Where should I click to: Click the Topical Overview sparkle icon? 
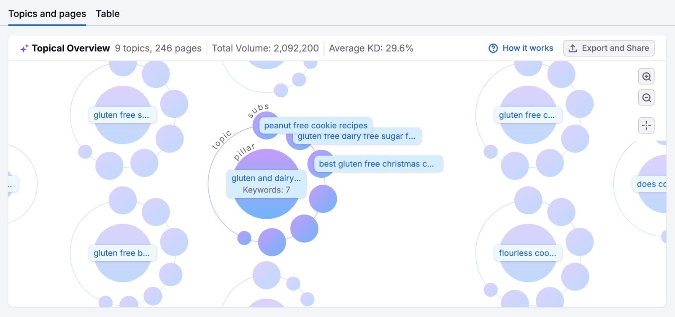point(24,49)
